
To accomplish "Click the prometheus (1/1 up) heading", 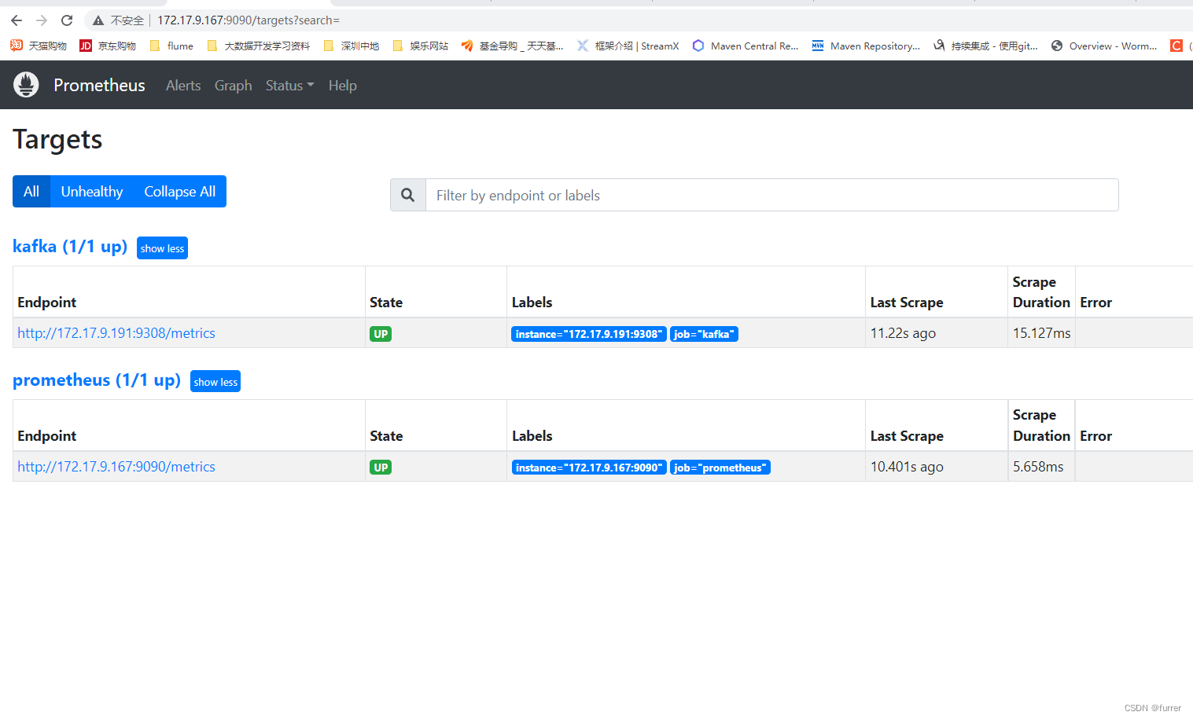I will [x=97, y=380].
